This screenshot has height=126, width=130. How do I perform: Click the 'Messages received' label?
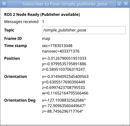(21, 22)
